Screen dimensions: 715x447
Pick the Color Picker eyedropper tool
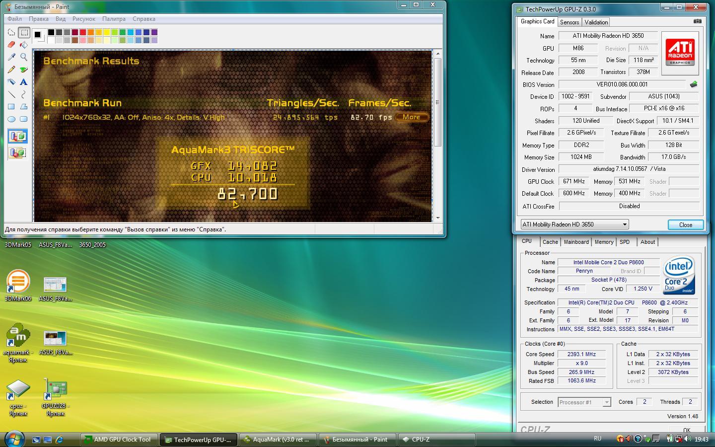(x=11, y=57)
